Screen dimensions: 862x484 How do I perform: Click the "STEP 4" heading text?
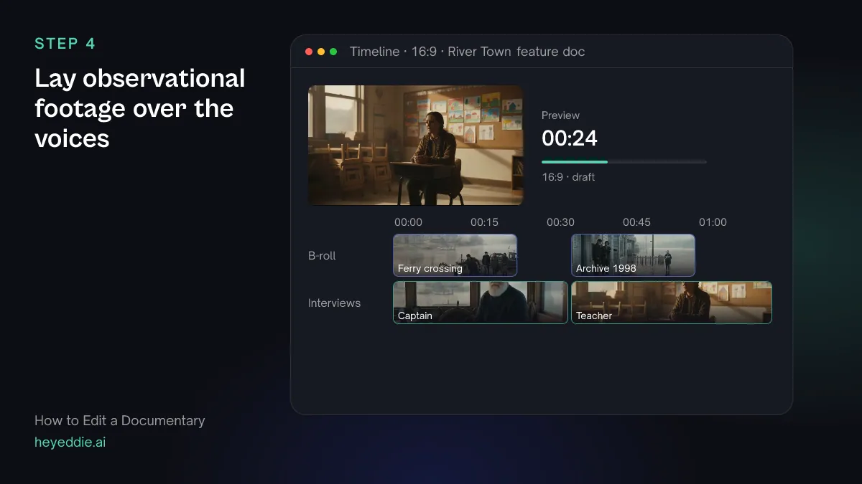[x=65, y=44]
